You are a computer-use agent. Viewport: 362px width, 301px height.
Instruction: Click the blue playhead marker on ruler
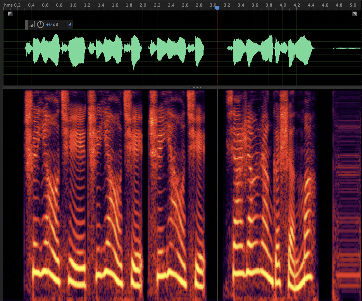tap(217, 8)
